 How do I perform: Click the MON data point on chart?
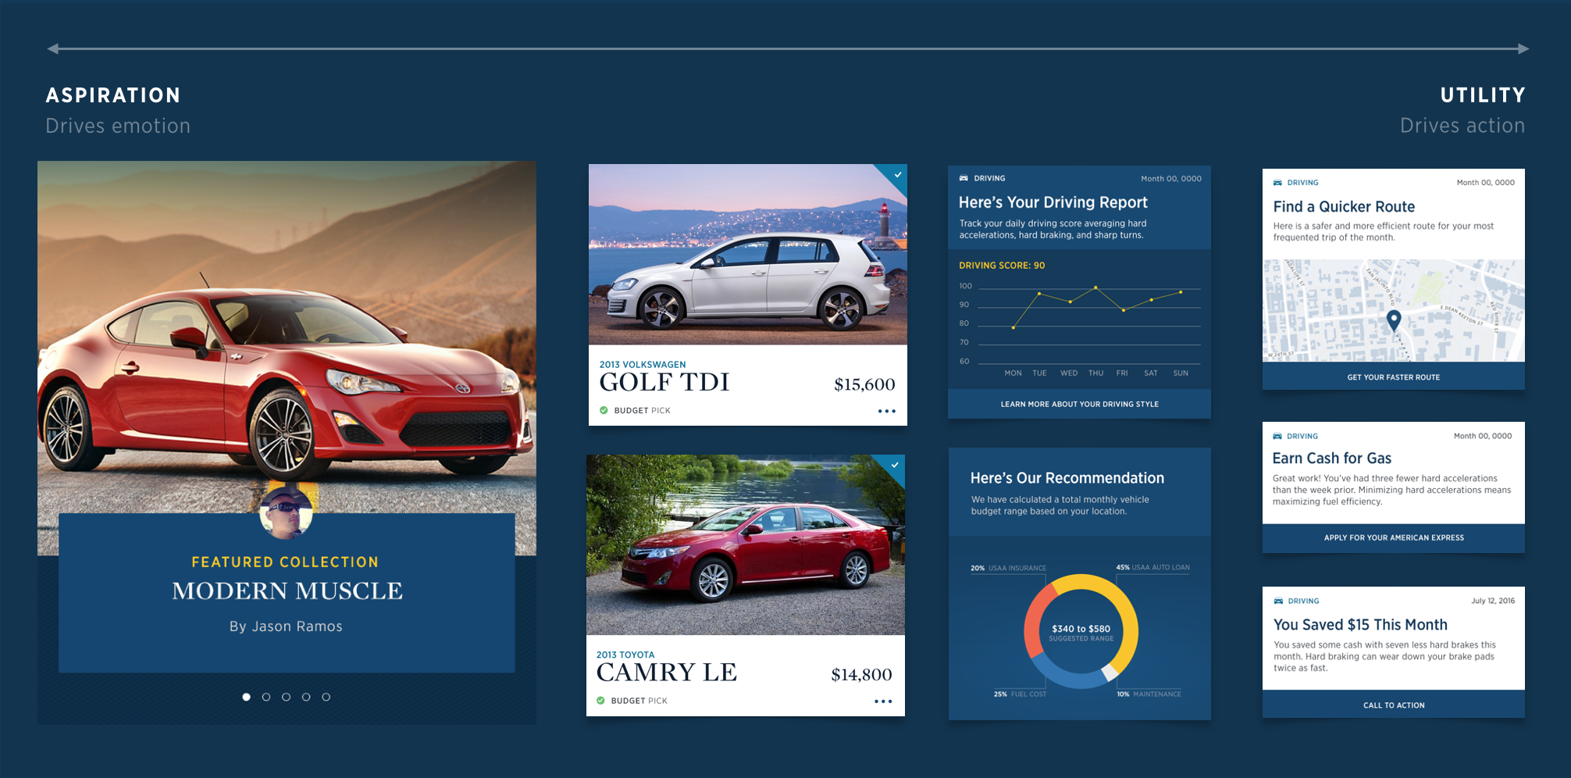(x=1013, y=327)
